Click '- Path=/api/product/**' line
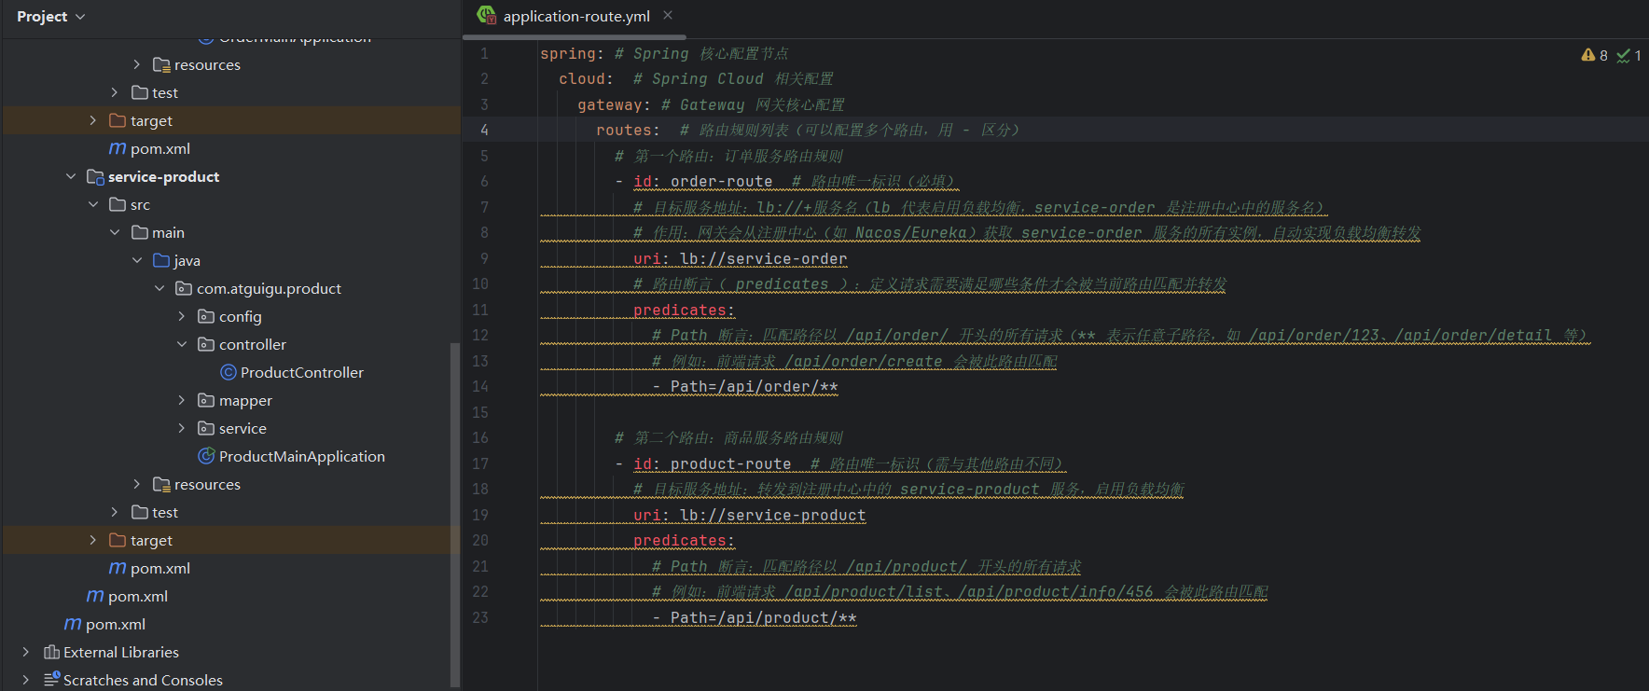 coord(755,618)
